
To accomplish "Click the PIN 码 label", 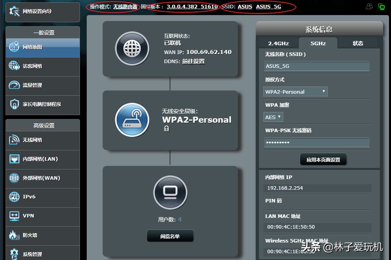I will click(274, 201).
